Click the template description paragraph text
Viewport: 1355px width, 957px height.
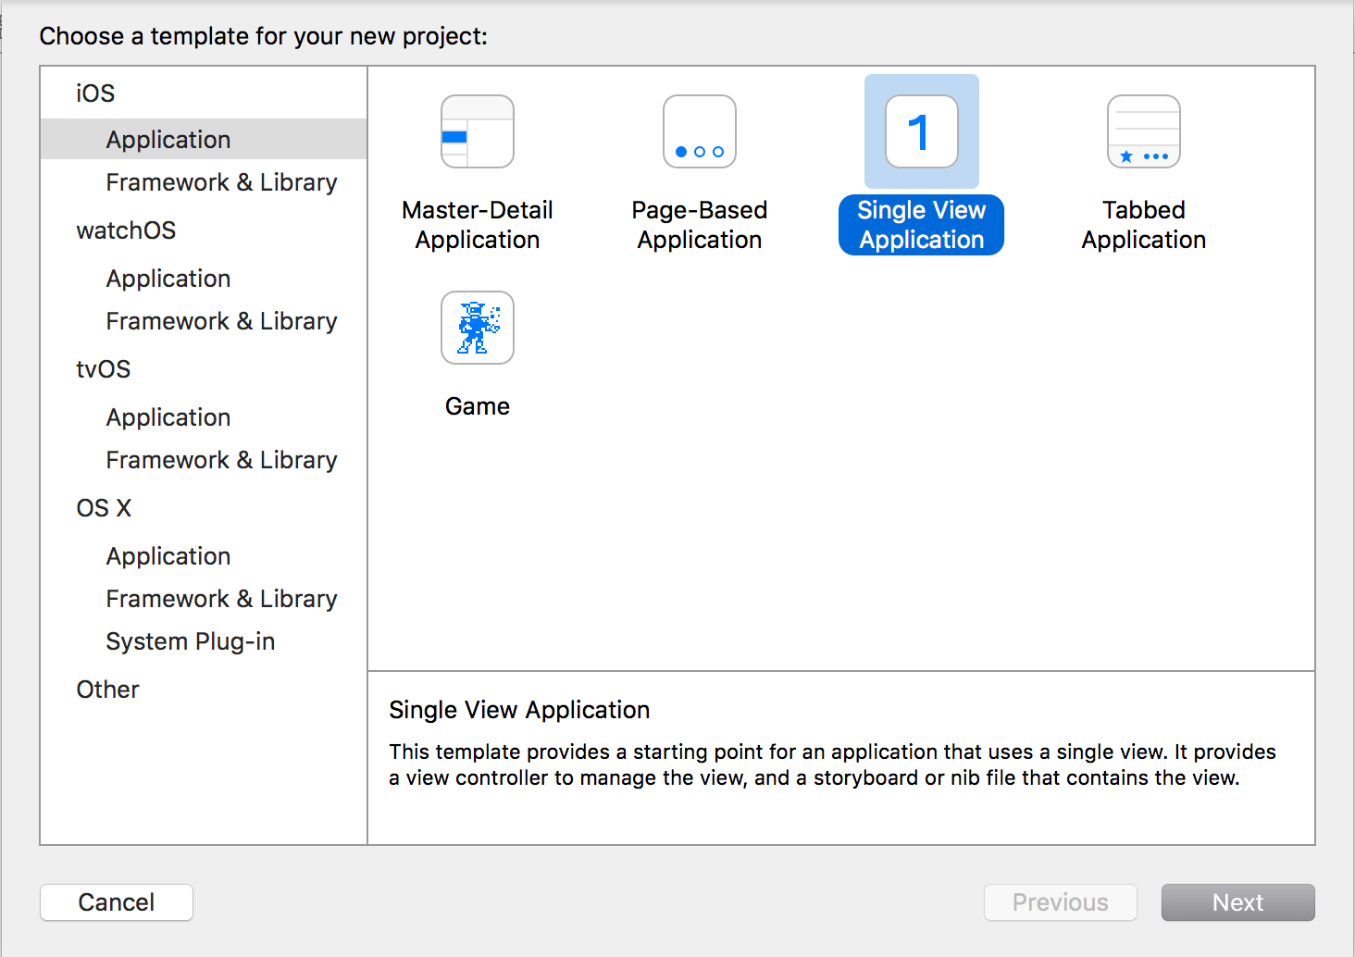[x=832, y=764]
